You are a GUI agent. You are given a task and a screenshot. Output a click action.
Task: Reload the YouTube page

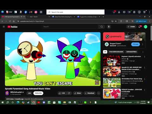click(x=10, y=21)
